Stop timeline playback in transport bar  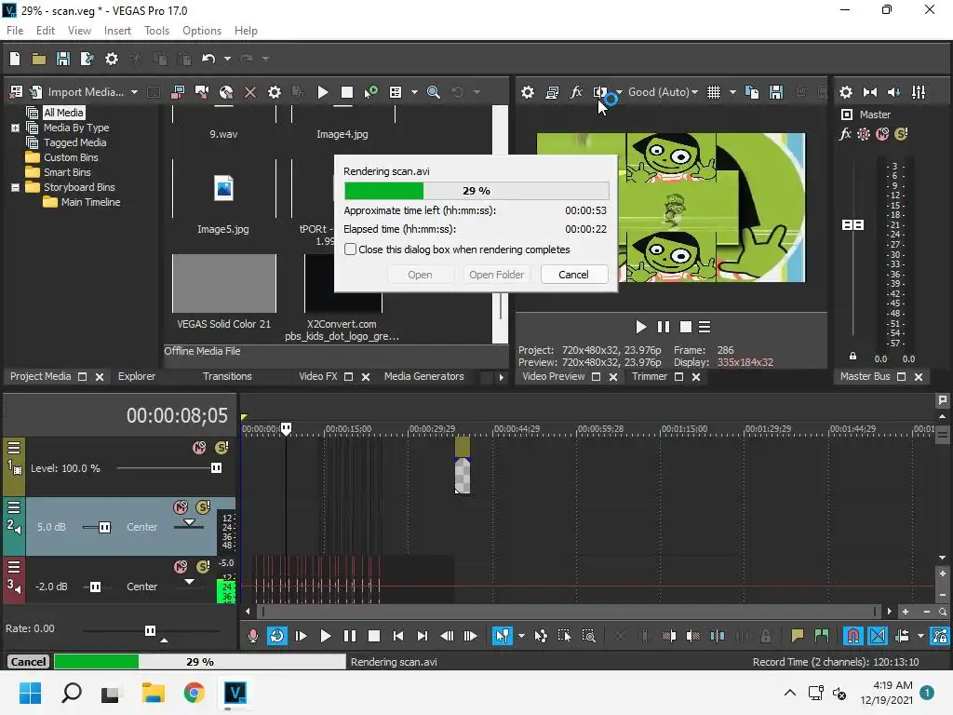(x=374, y=636)
